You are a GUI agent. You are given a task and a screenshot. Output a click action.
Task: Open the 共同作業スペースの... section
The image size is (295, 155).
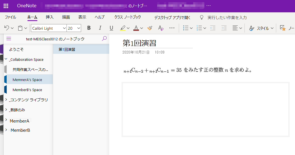coord(30,70)
